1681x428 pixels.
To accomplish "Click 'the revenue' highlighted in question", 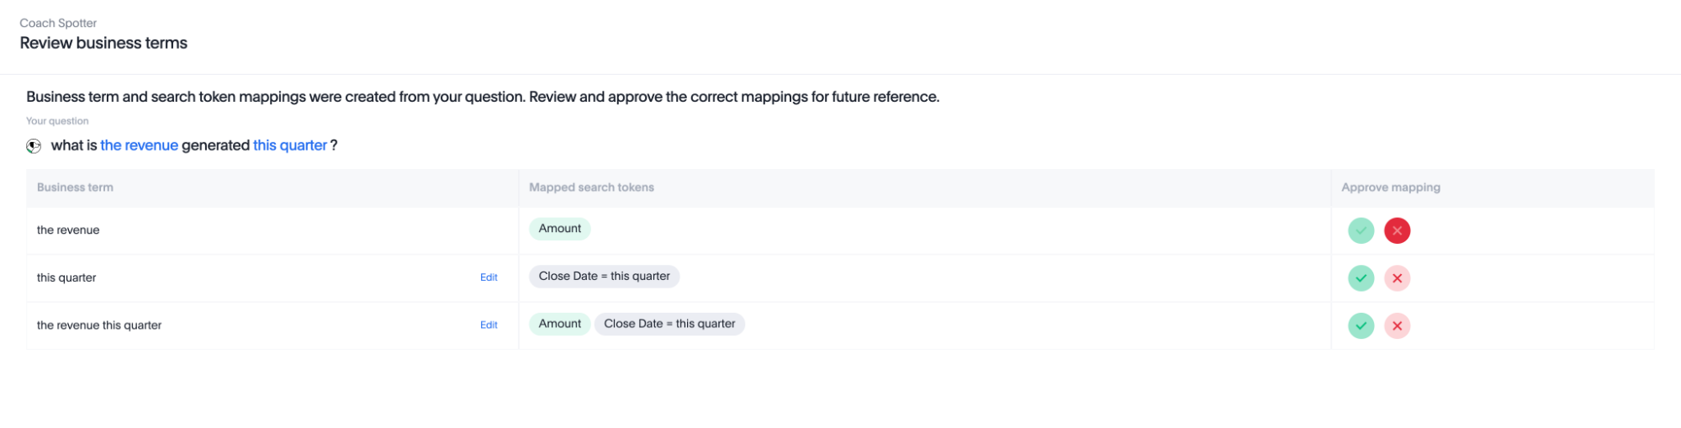I will pyautogui.click(x=139, y=145).
